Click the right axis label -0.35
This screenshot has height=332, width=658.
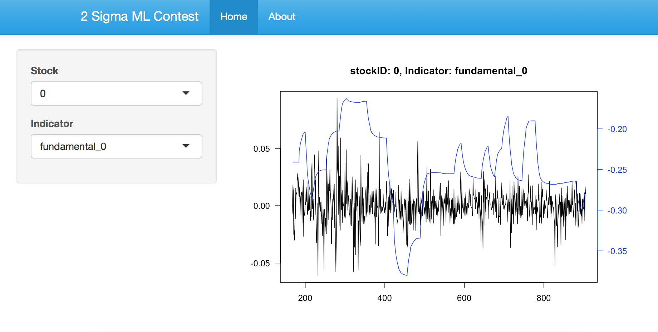617,251
